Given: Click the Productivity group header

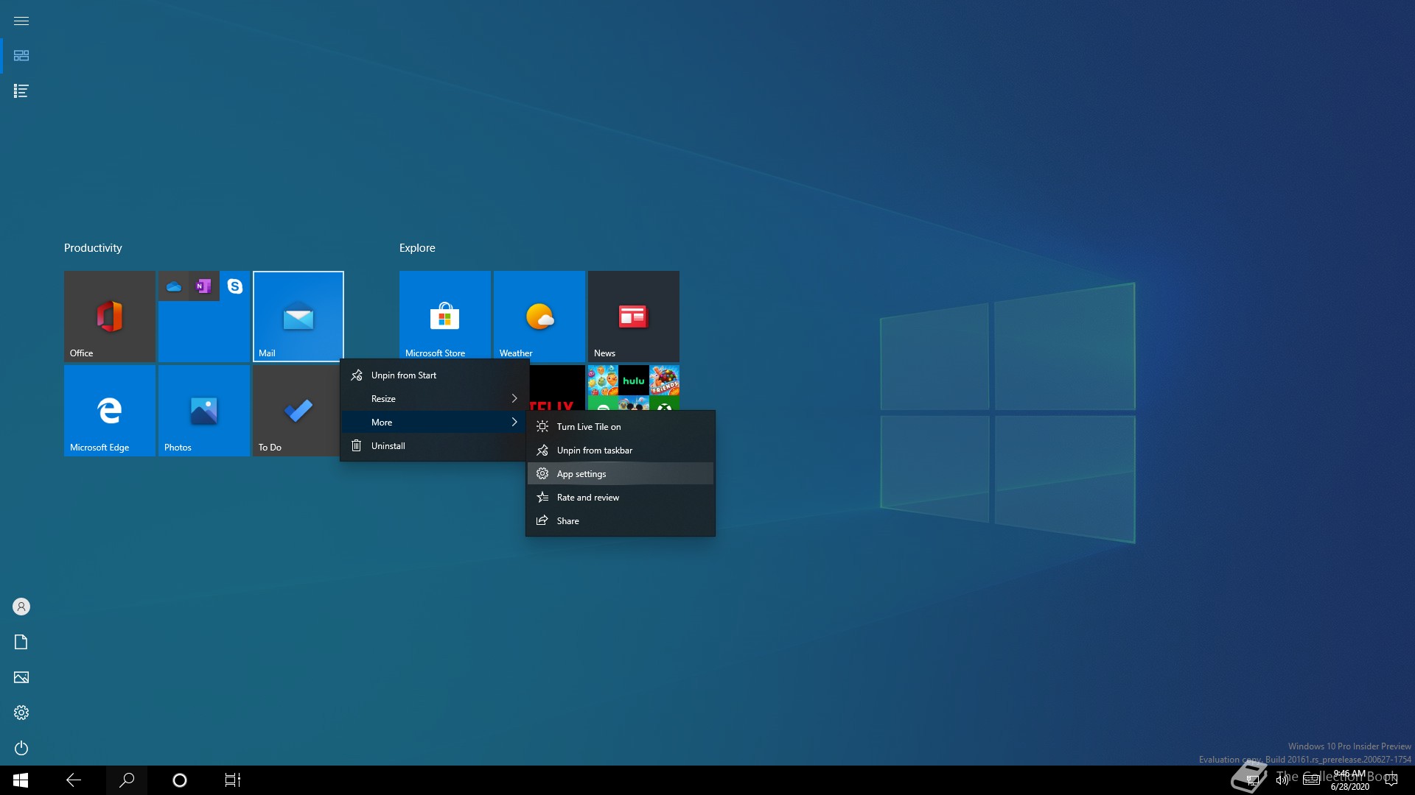Looking at the screenshot, I should click(93, 248).
